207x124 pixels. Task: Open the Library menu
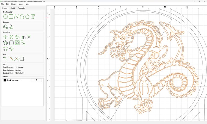[14, 4]
